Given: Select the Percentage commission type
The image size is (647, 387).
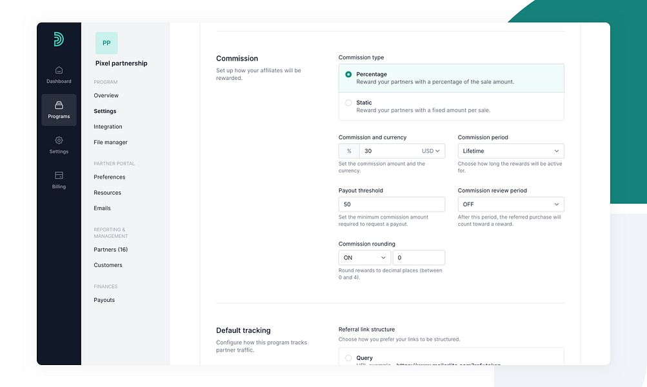Looking at the screenshot, I should [x=451, y=78].
